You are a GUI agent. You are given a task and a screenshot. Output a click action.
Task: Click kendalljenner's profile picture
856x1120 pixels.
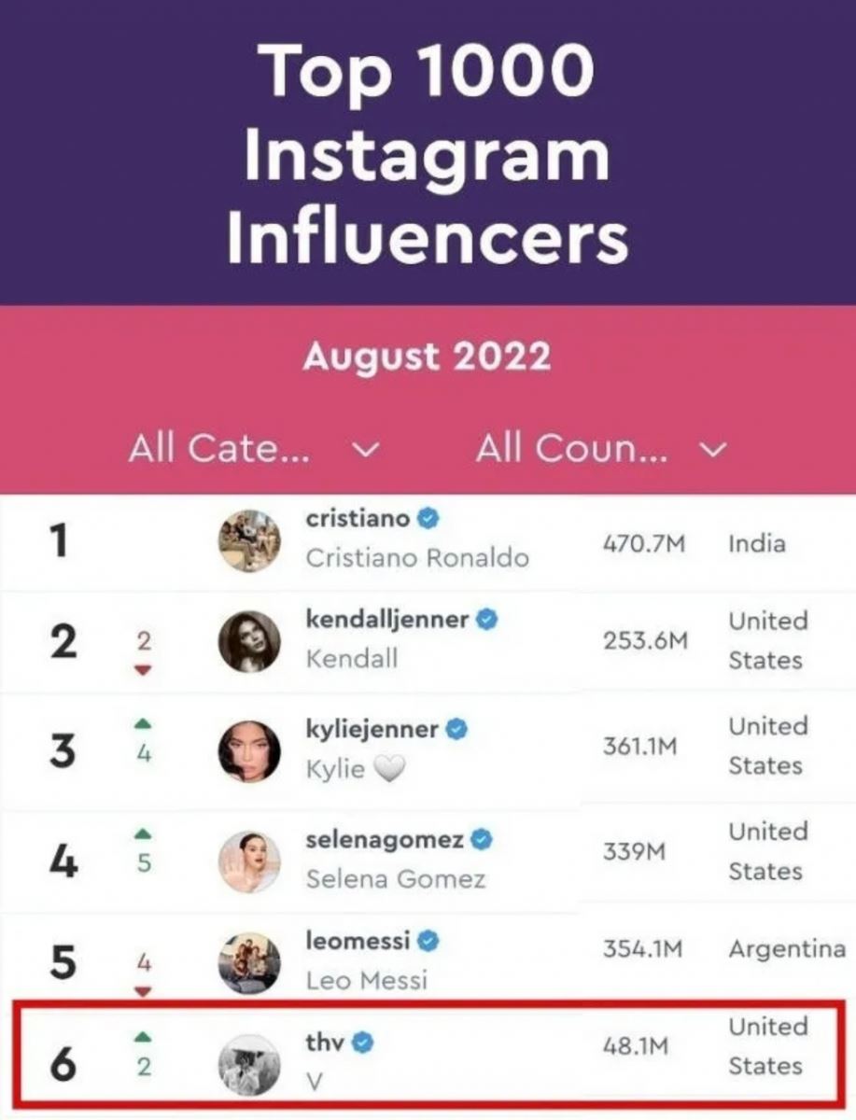pyautogui.click(x=249, y=642)
